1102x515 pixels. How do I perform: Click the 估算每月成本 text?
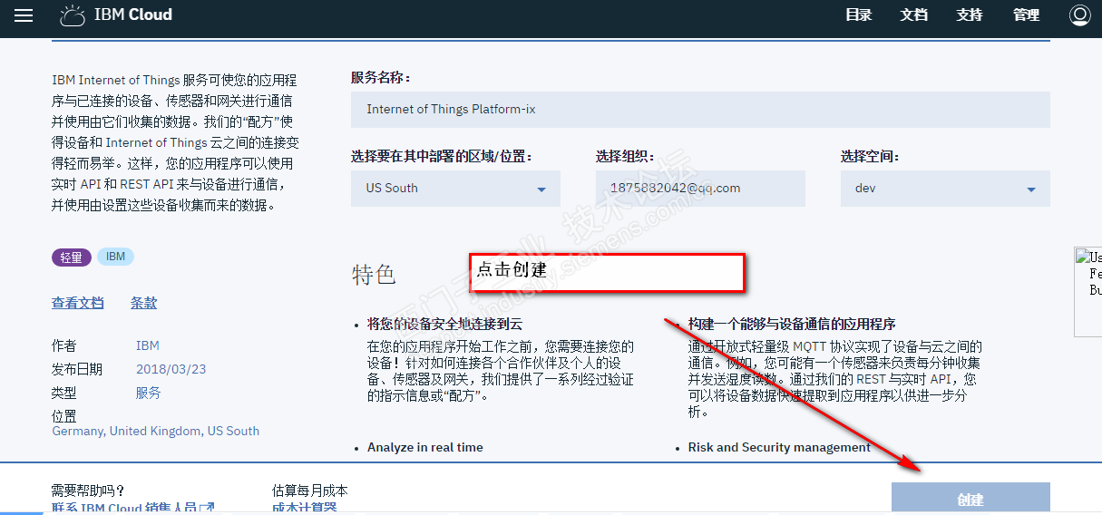click(310, 491)
